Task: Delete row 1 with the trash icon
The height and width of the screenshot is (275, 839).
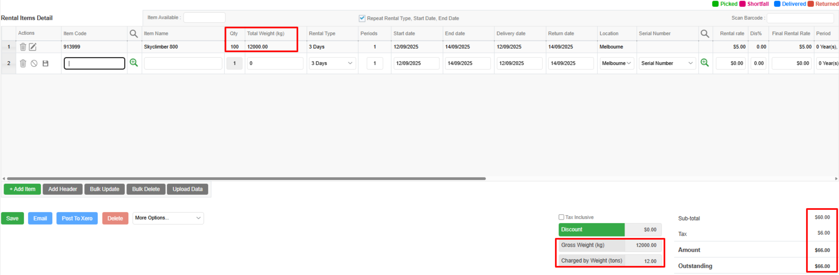Action: pos(23,47)
